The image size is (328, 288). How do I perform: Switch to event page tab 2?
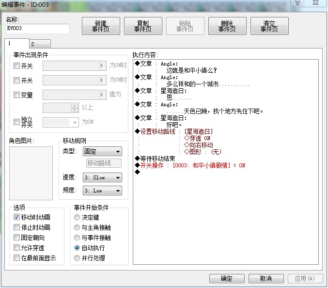(40, 44)
